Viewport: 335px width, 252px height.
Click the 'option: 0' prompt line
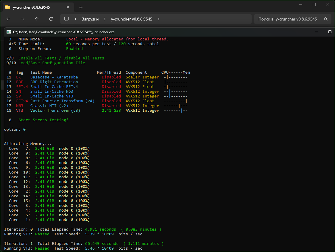coord(15,129)
